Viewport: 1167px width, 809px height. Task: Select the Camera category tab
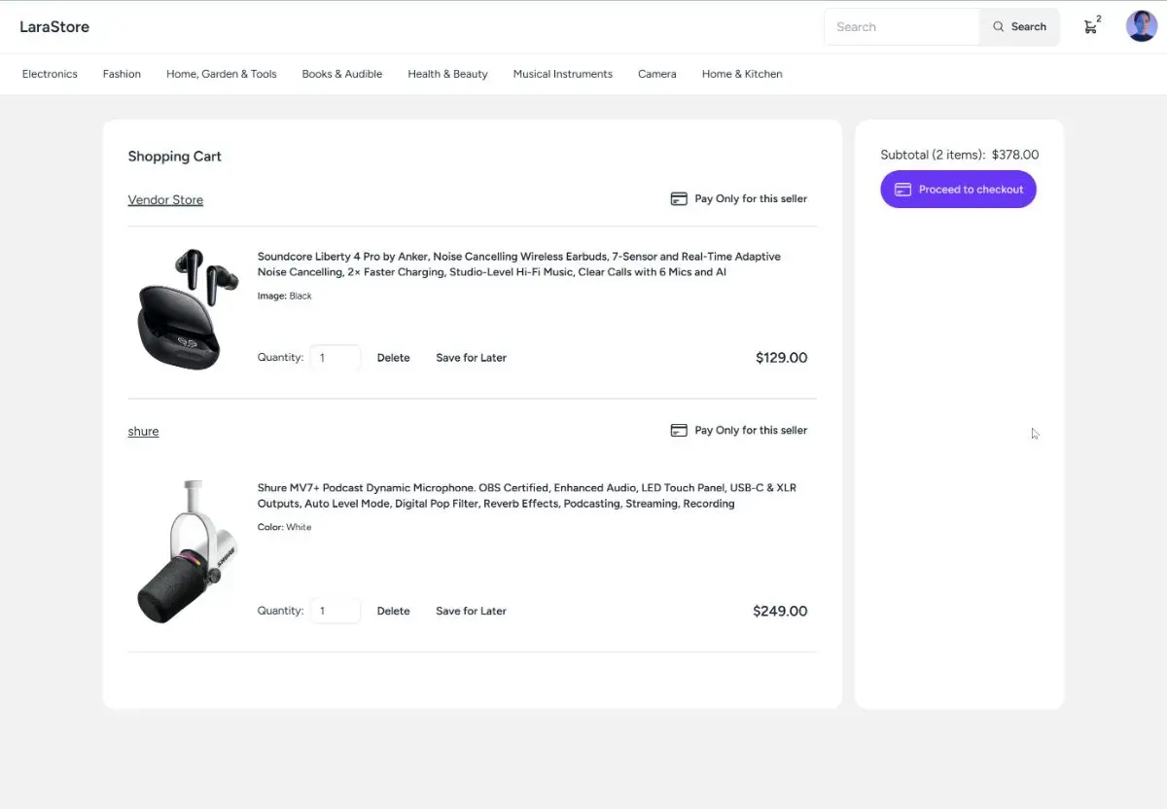656,74
